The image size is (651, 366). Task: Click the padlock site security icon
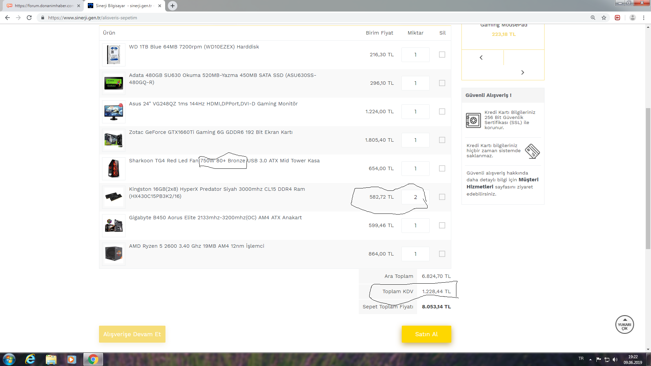click(43, 18)
